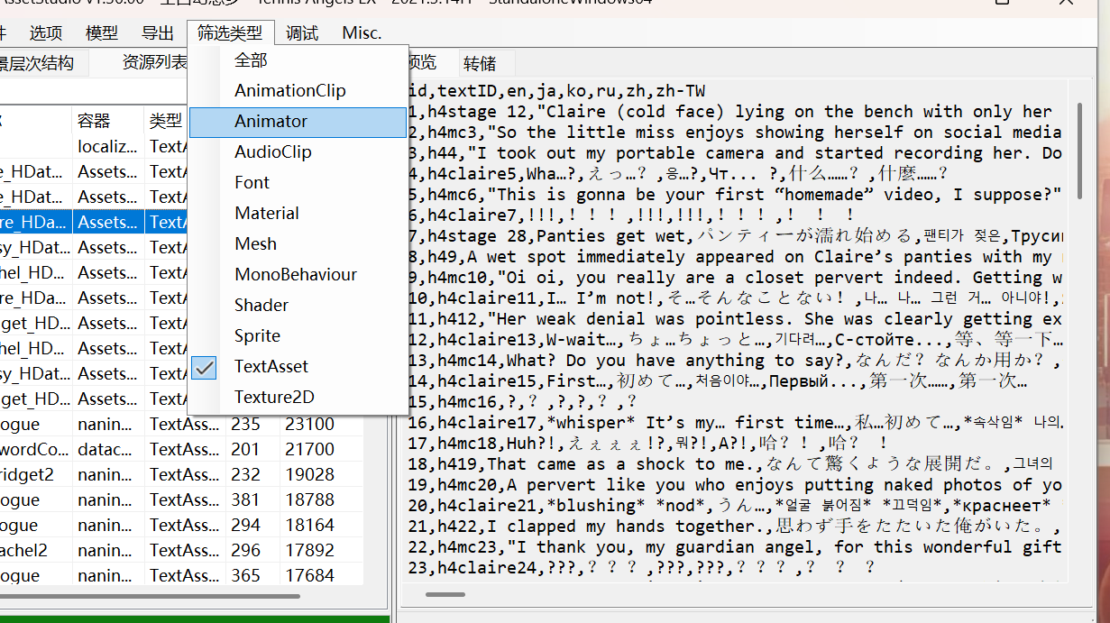Viewport: 1110px width, 623px height.
Task: Click the text preview horizontal scrollbar
Action: coord(445,594)
